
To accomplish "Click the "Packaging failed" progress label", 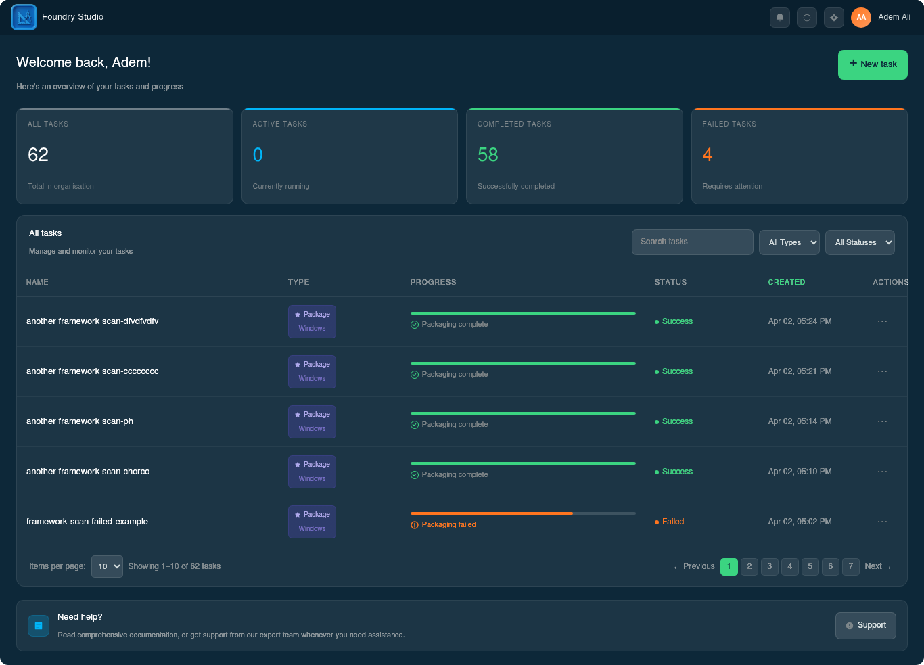I will [449, 525].
